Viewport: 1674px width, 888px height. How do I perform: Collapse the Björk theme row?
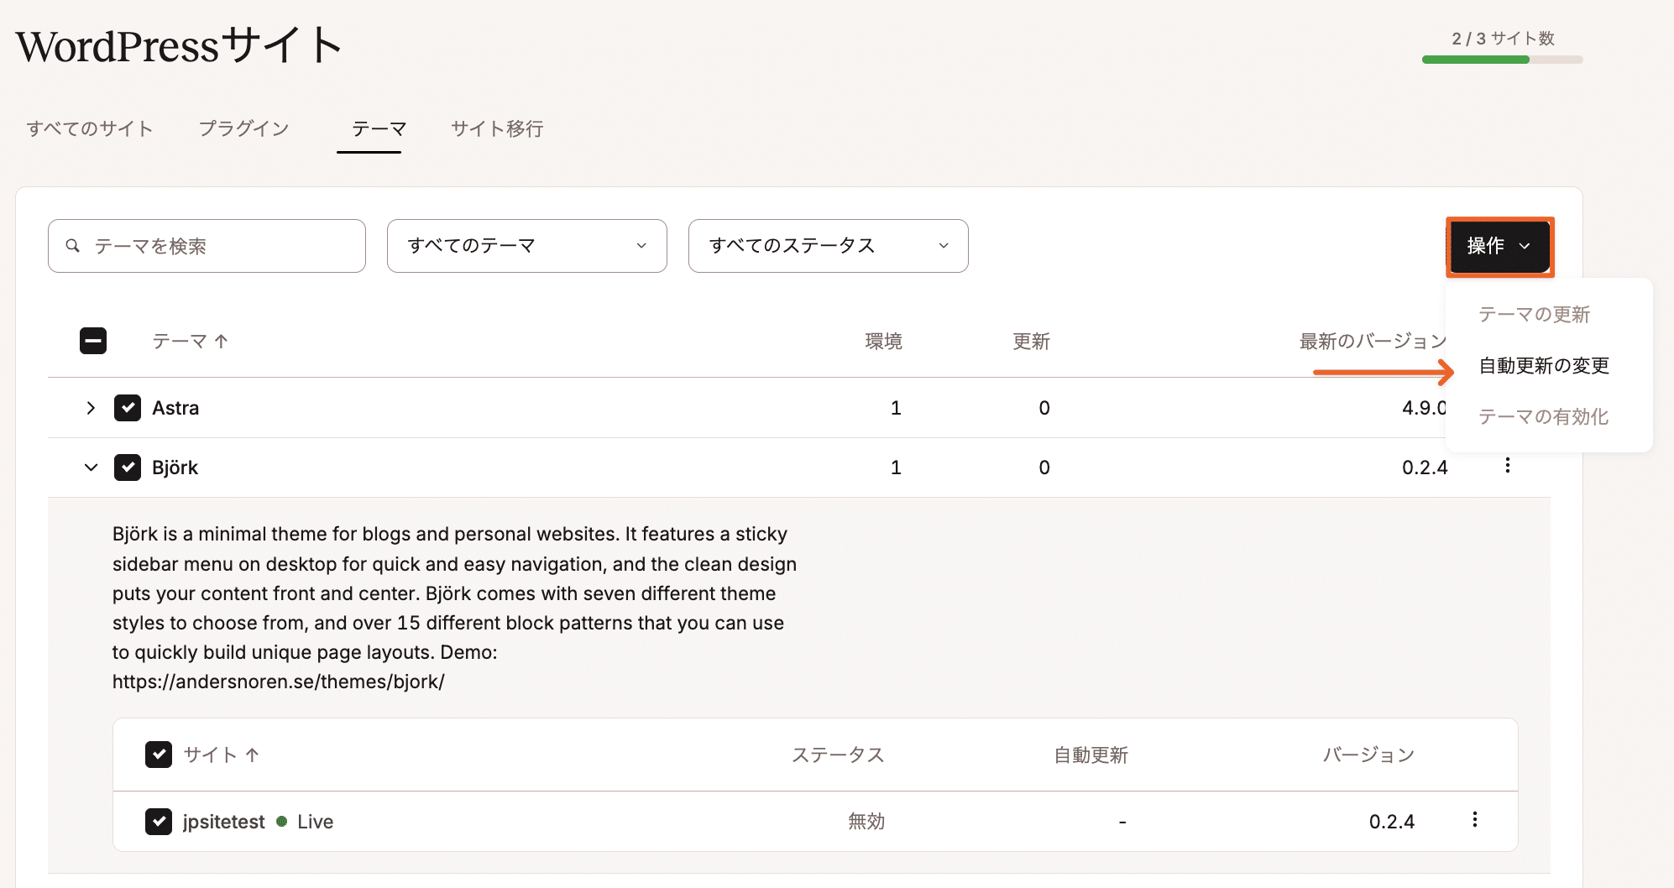coord(91,468)
